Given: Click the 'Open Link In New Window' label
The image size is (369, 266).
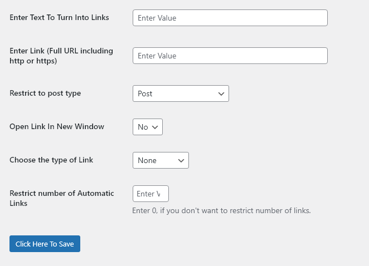Looking at the screenshot, I should click(x=57, y=126).
